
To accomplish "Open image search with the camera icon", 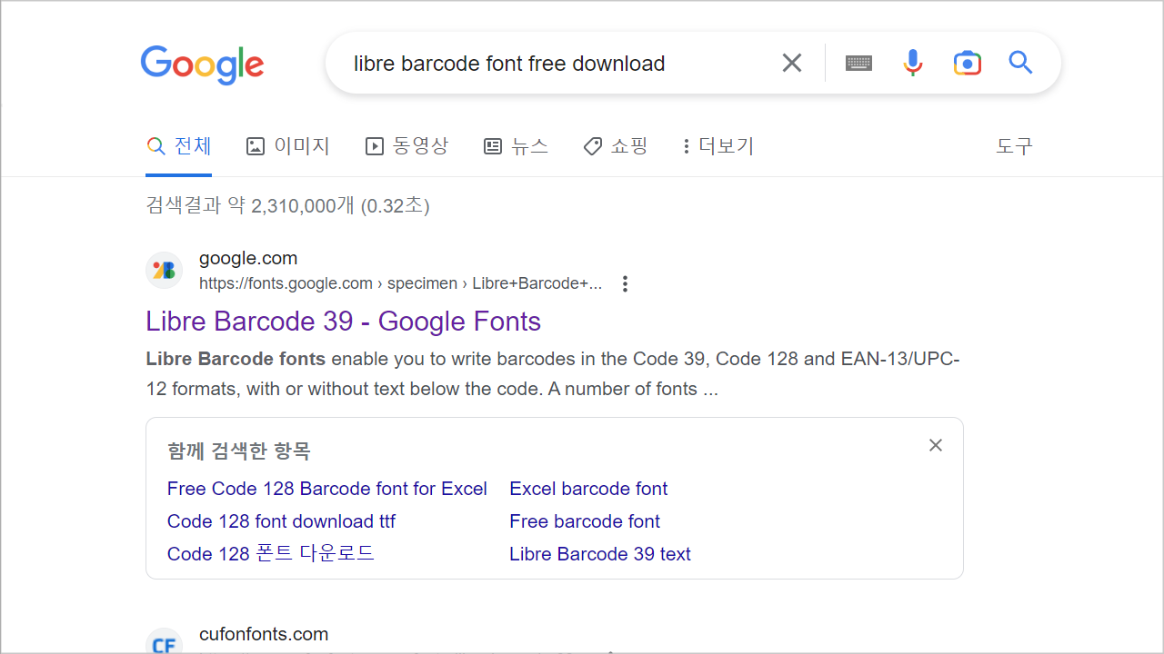I will pyautogui.click(x=968, y=63).
